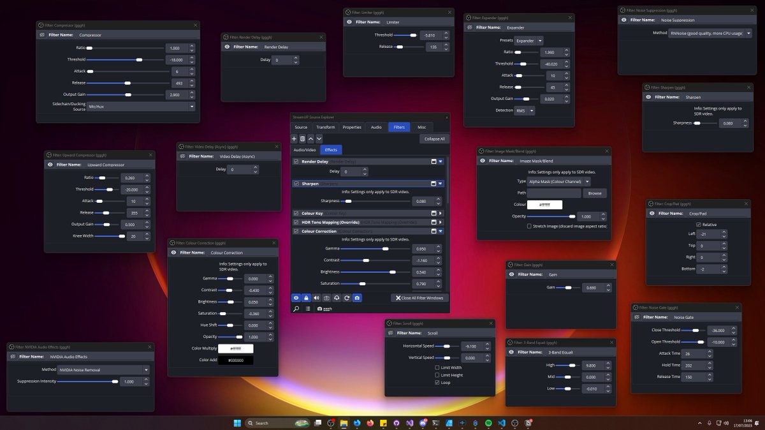Toggle visibility eye in Limiter filter window
This screenshot has height=430, width=765.
click(x=349, y=22)
